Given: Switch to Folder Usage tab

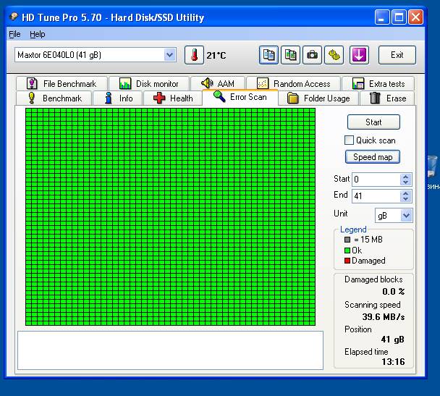Looking at the screenshot, I should 318,98.
